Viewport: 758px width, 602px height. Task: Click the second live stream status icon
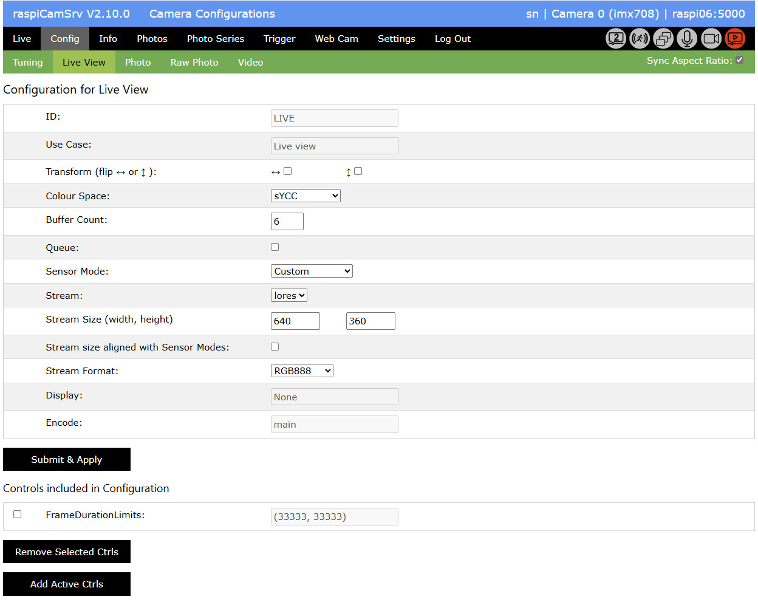tap(616, 39)
